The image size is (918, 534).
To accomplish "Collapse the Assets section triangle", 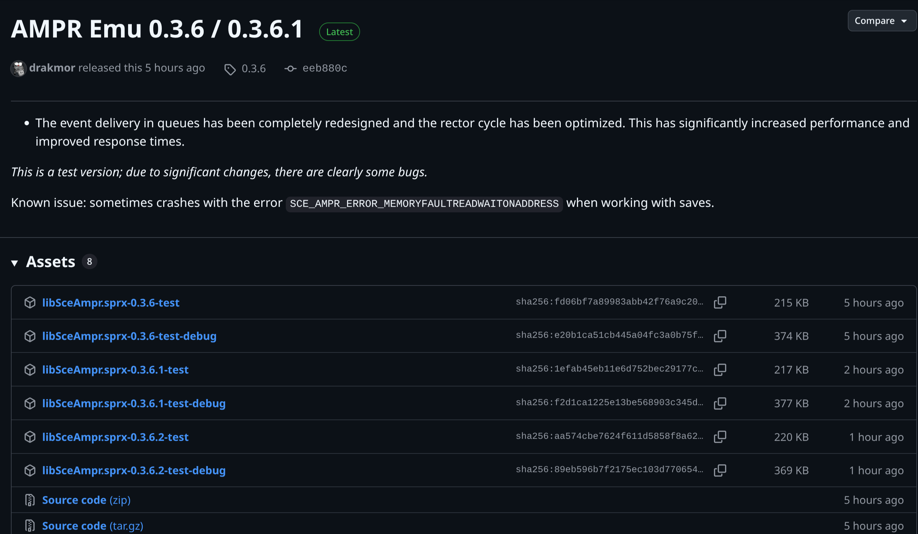I will (x=15, y=263).
